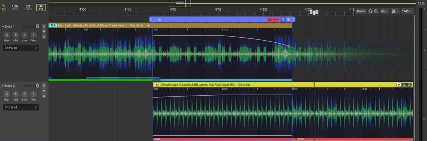
Task: Click the 4A Fm key indicator box
Action: pos(41,7)
